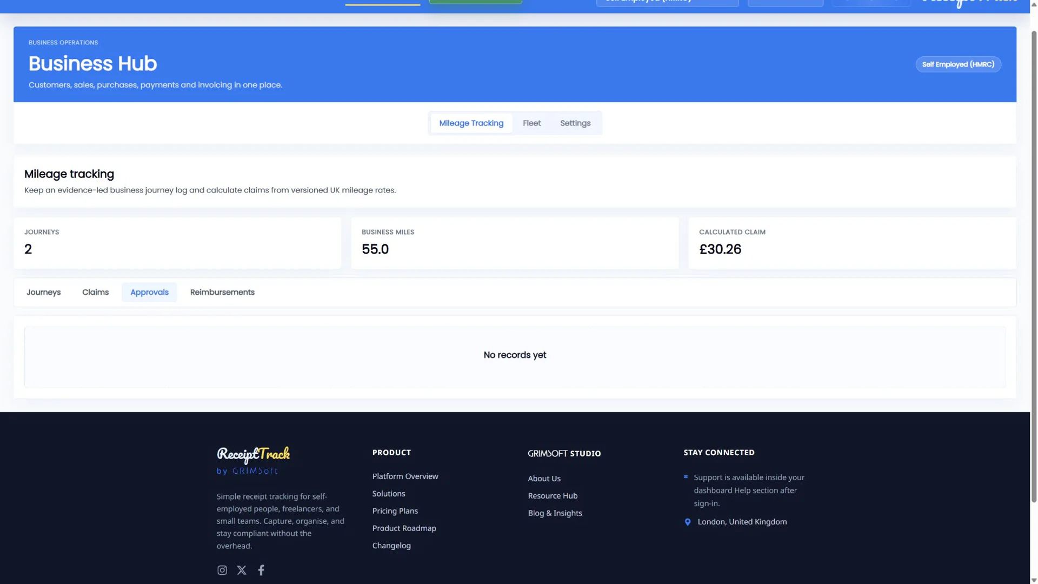
Task: Switch to the Mileage Tracking tab
Action: (x=471, y=123)
